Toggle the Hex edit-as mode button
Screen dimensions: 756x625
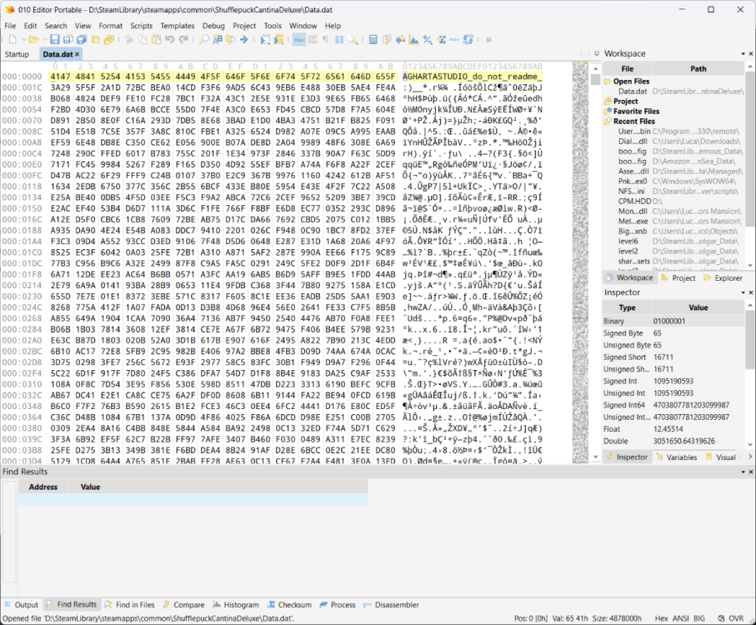299,39
